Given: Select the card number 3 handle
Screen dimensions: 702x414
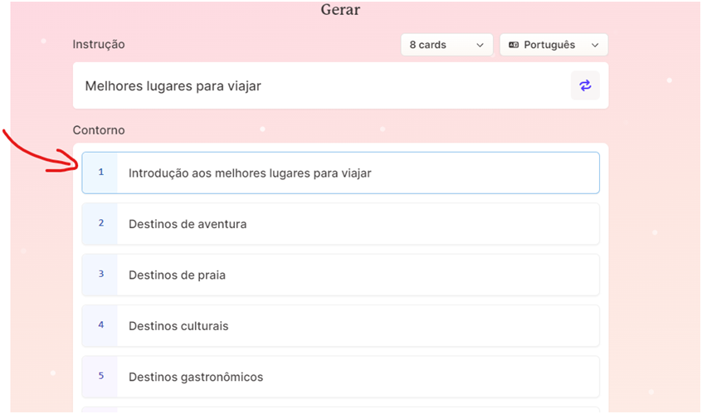Looking at the screenshot, I should point(100,275).
